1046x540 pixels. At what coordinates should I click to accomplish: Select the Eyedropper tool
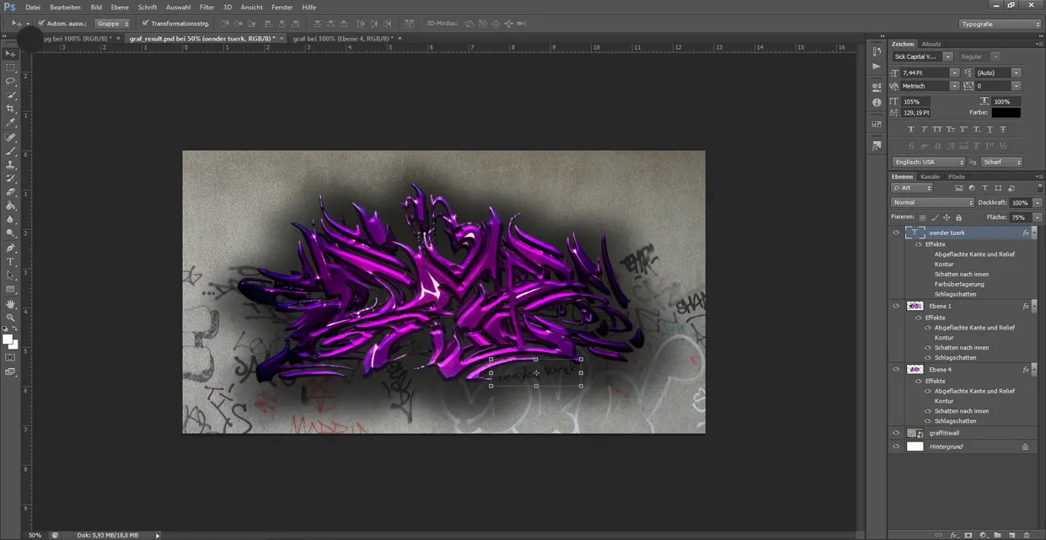click(10, 123)
